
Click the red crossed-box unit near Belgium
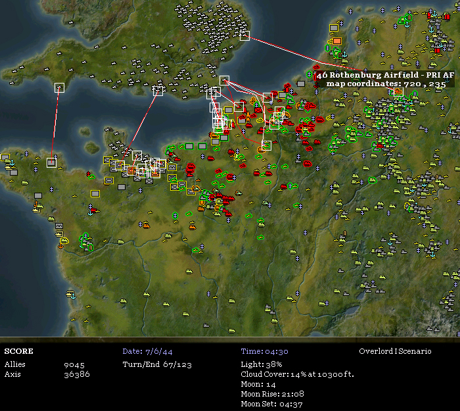(x=258, y=110)
